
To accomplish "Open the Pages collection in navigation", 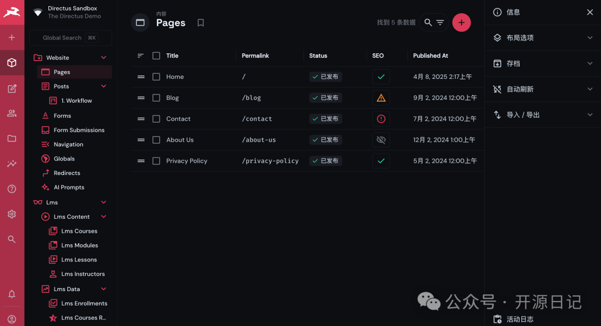I will click(x=75, y=72).
